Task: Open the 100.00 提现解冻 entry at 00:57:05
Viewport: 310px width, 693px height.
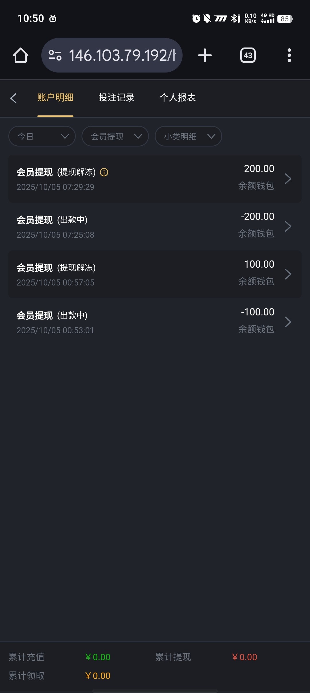Action: point(155,274)
